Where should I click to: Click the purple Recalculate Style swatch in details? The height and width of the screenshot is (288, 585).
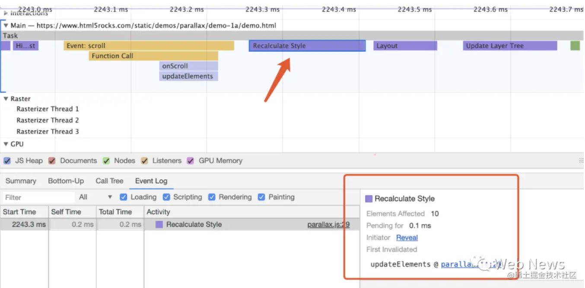click(369, 199)
